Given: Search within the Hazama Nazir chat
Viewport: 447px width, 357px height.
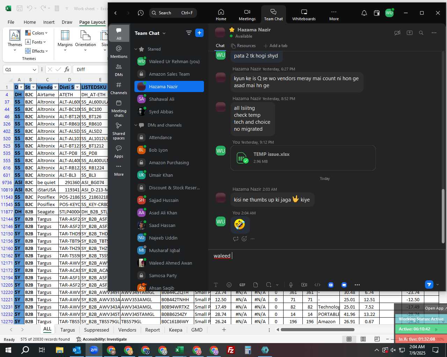Looking at the screenshot, I should tap(421, 33).
